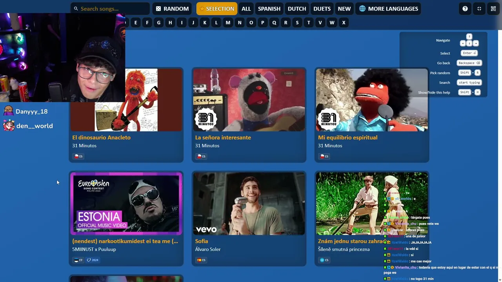Go to letter J in the alphabet bar
The height and width of the screenshot is (282, 502).
click(x=193, y=23)
